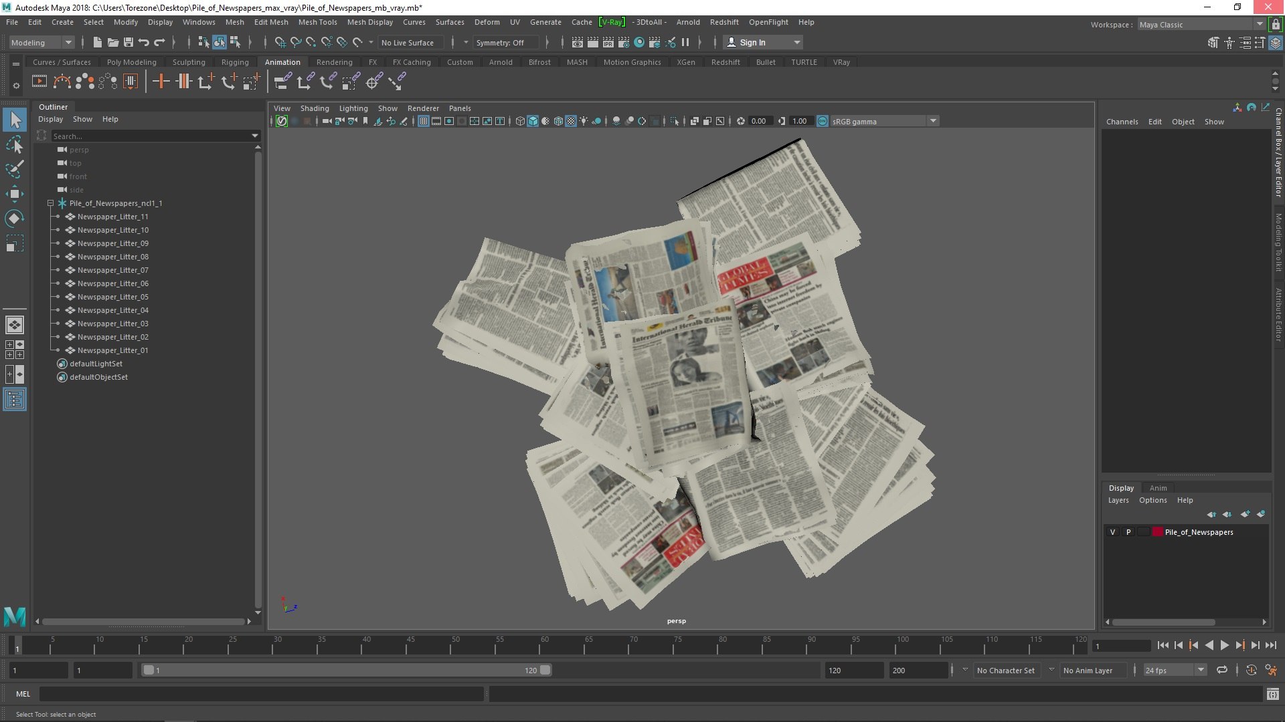Click the MEL command line input field

pyautogui.click(x=262, y=694)
